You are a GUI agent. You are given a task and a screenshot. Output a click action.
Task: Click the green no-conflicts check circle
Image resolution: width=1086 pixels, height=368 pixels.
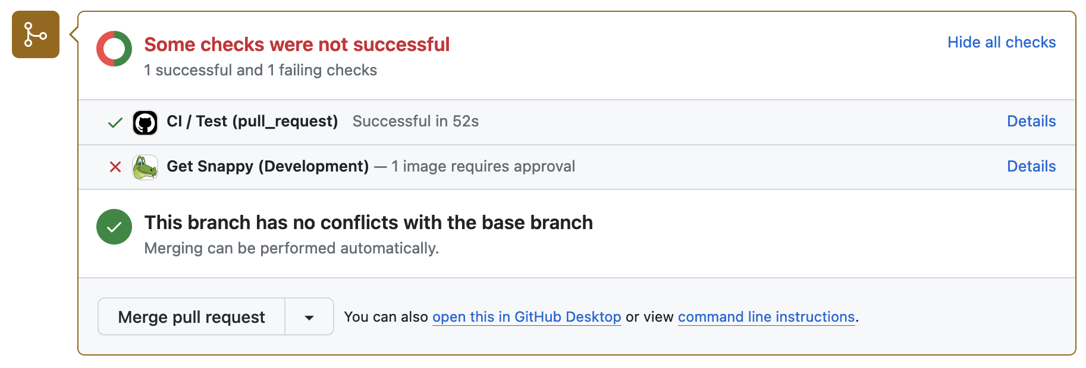[114, 227]
